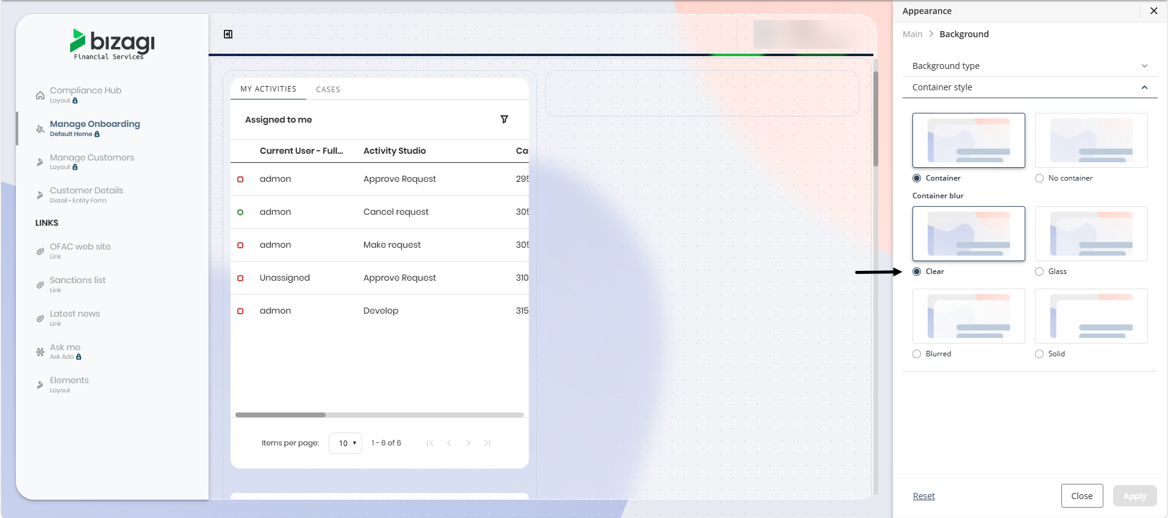
Task: Click the Compliance Hub home icon
Action: (40, 95)
